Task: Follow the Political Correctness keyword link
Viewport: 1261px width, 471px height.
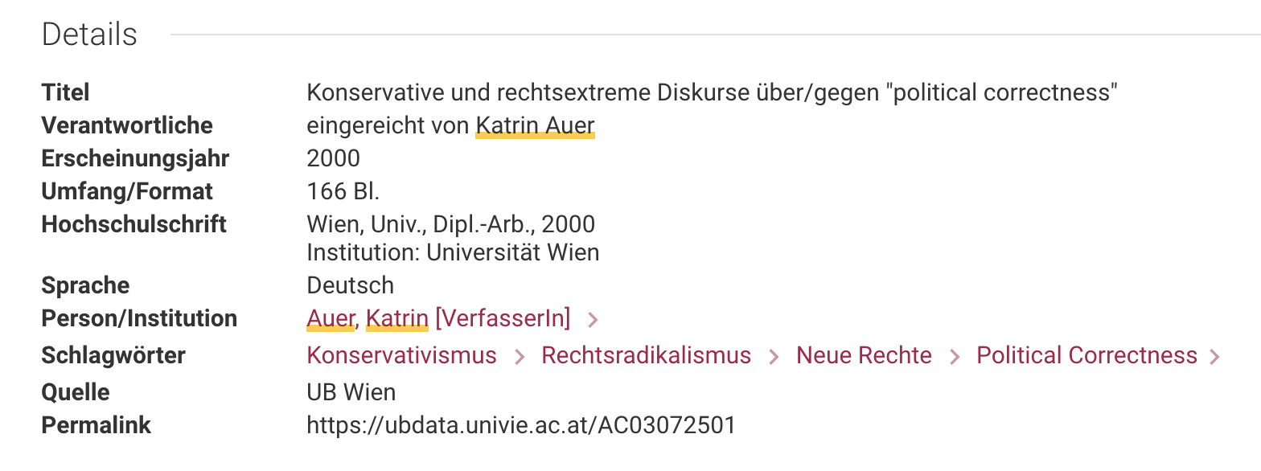Action: pos(1086,355)
